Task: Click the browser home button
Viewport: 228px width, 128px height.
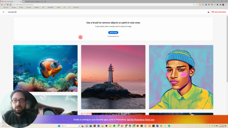Action: (x=10, y=5)
